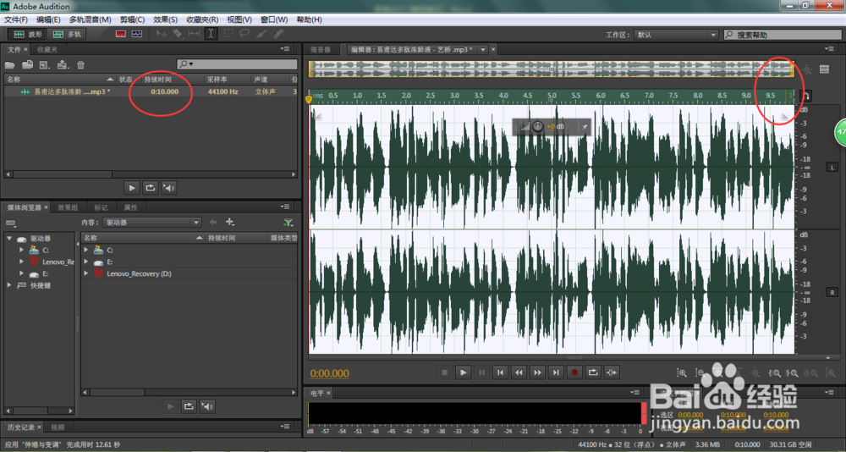Viewport: 846px width, 452px height.
Task: Open the 多轨混音(M) menu
Action: 91,19
